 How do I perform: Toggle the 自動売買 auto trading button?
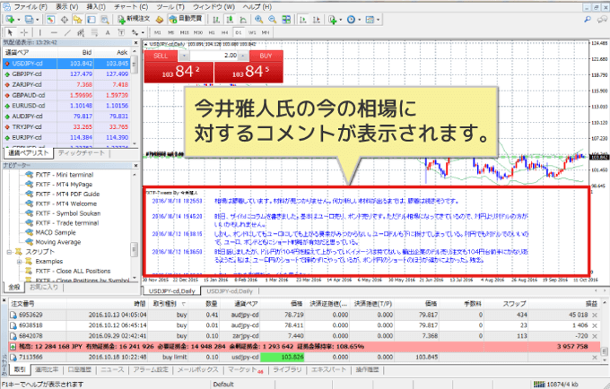(x=186, y=19)
